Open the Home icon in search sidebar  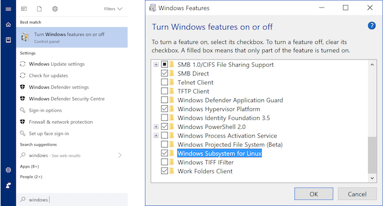click(x=8, y=25)
